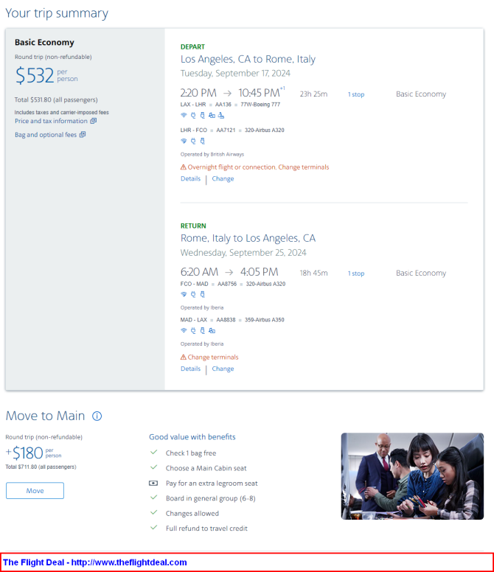
Task: Click USB power icon on LAX - LHR flight
Action: point(203,115)
